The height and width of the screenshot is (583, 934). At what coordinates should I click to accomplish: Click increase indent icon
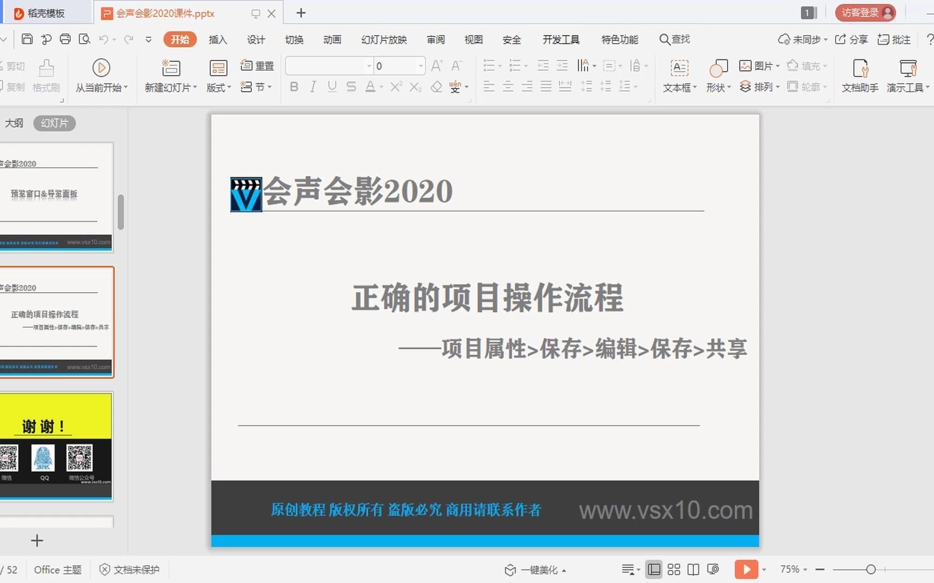pos(562,66)
